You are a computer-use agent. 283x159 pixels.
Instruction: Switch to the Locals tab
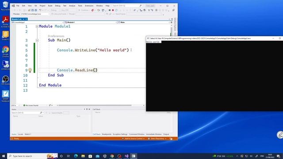(x=20, y=134)
